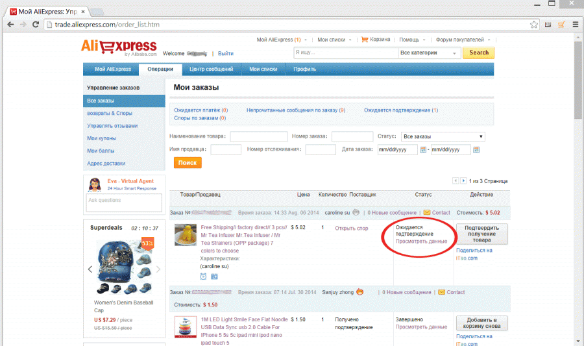Image resolution: width=584 pixels, height=346 pixels.
Task: Show the next Superdeals item
Action: click(x=158, y=269)
